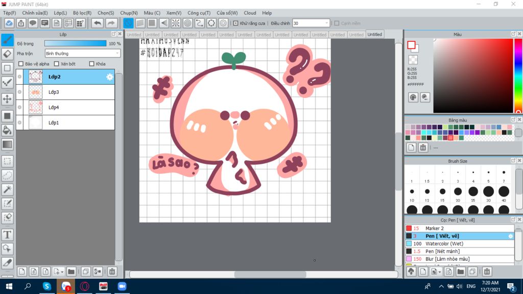Viewport: 523px width, 294px height.
Task: Toggle the Khử răng cưa anti-aliasing checkbox
Action: (236, 23)
